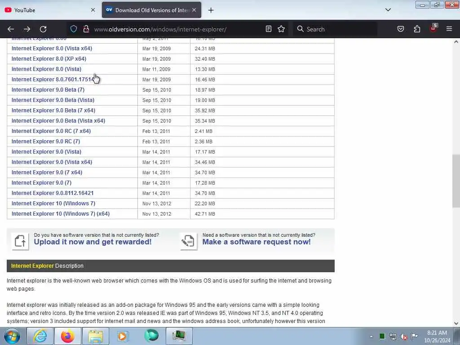The width and height of the screenshot is (460, 345).
Task: Open Internet Explorer 9.0 (Vista) link
Action: point(46,152)
